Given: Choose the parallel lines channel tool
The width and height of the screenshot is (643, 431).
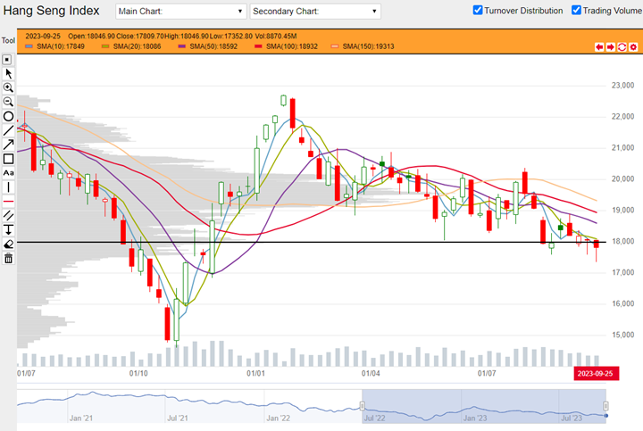Looking at the screenshot, I should point(8,216).
